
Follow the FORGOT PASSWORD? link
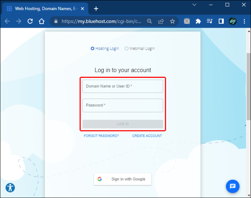pos(101,136)
